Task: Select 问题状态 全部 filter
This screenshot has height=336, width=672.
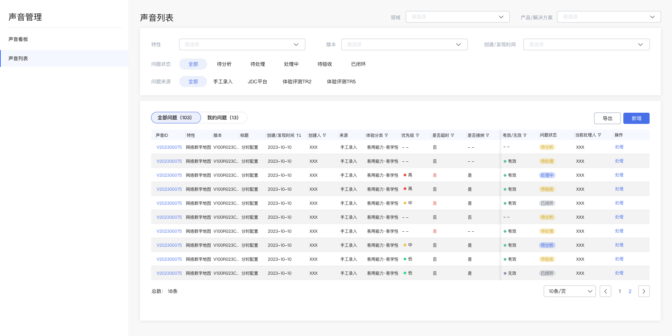Action: click(x=193, y=64)
